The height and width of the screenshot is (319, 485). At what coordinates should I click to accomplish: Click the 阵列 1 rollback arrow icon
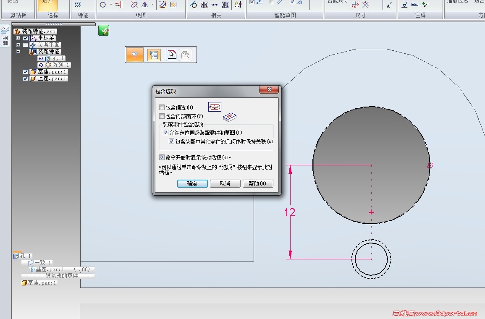pyautogui.click(x=40, y=65)
